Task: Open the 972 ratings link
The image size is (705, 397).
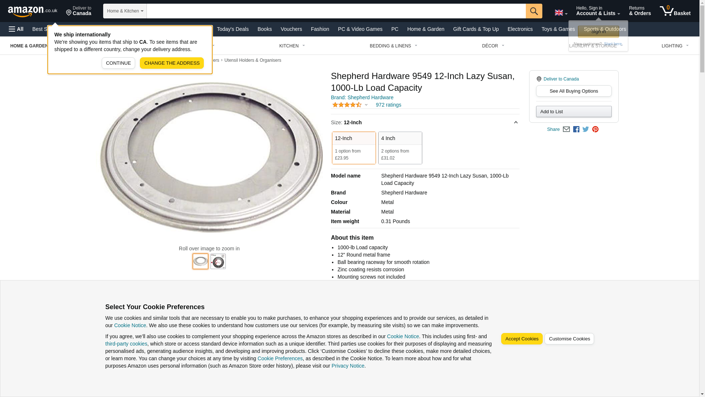Action: point(388,105)
